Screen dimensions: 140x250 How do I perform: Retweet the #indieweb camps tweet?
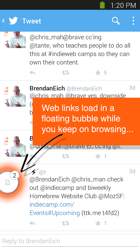pyautogui.click(x=65, y=73)
